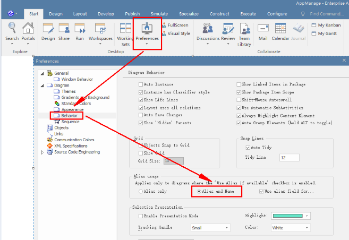Select Behavior in the preferences tree
This screenshot has width=349, height=240.
pyautogui.click(x=69, y=115)
